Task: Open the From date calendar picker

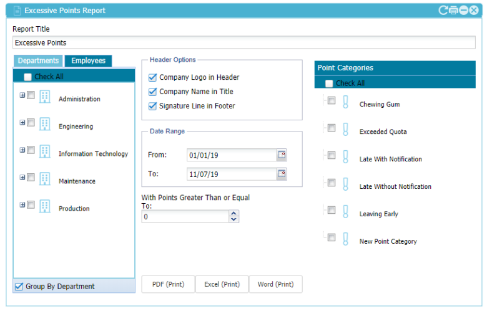Action: tap(282, 155)
